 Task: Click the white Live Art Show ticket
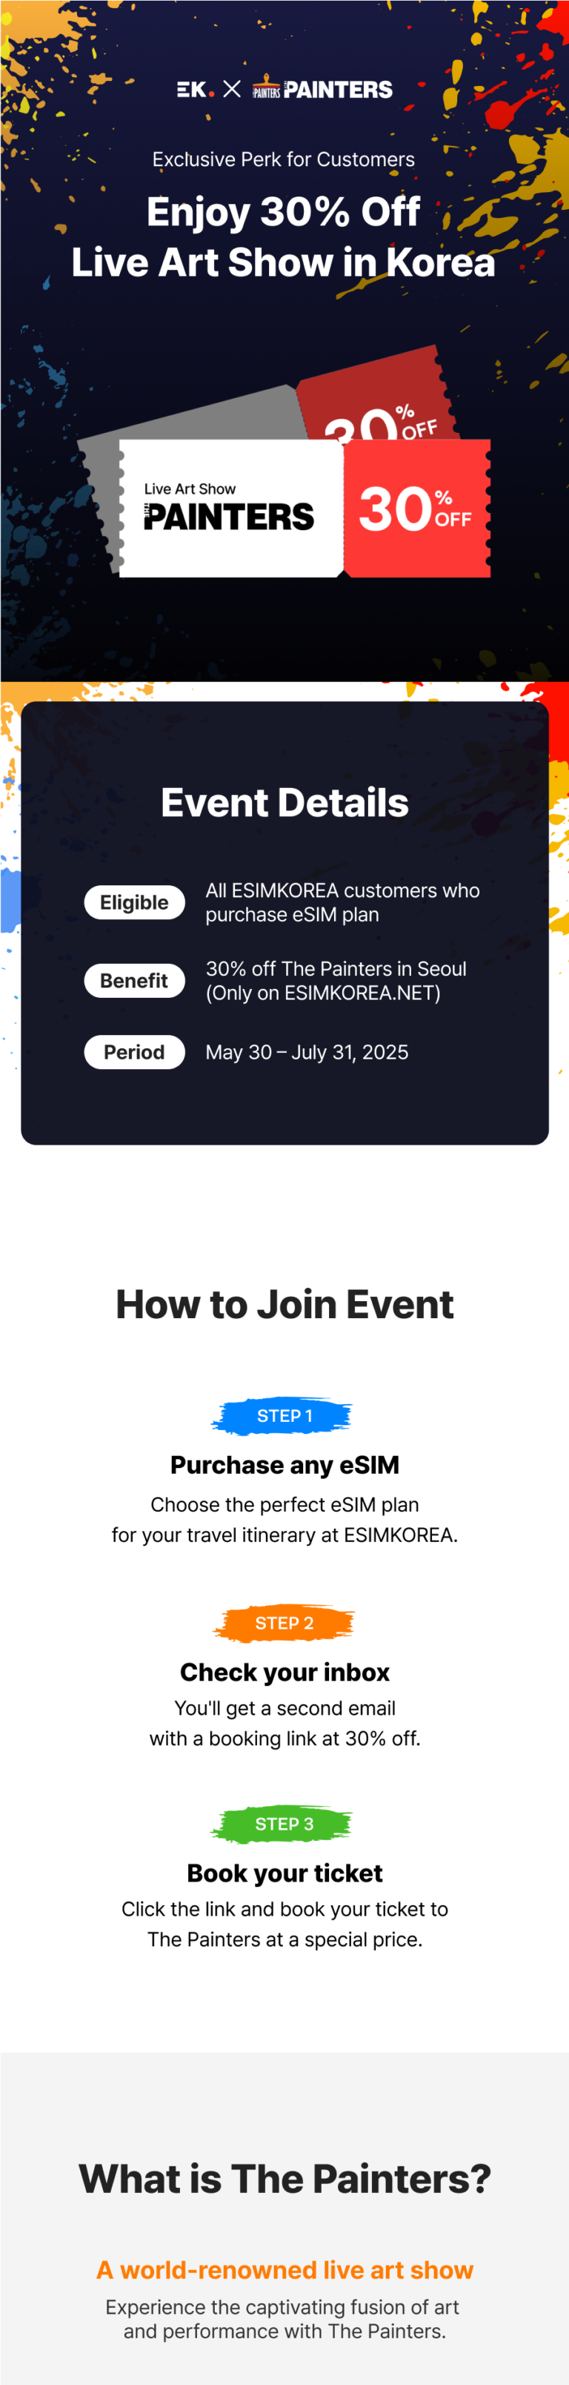pyautogui.click(x=231, y=509)
